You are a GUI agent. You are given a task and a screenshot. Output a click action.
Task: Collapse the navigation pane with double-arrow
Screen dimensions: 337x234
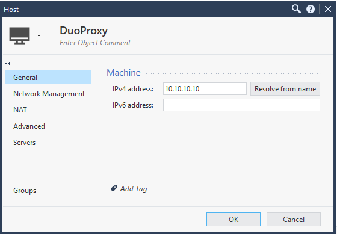(8, 63)
